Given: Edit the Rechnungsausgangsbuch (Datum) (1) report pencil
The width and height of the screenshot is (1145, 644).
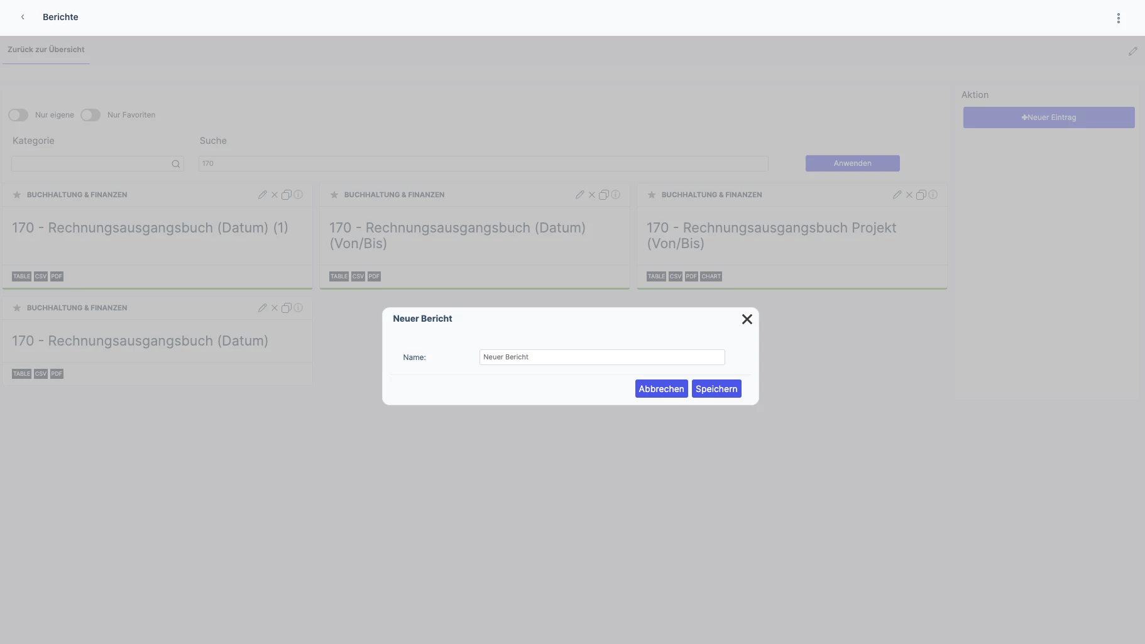Looking at the screenshot, I should [x=262, y=195].
